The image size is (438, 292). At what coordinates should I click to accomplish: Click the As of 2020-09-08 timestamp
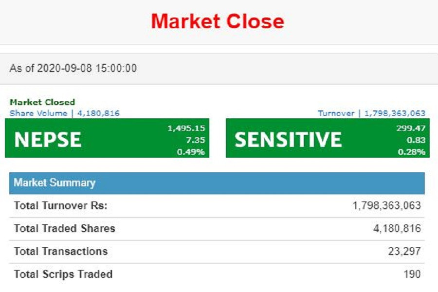(73, 68)
